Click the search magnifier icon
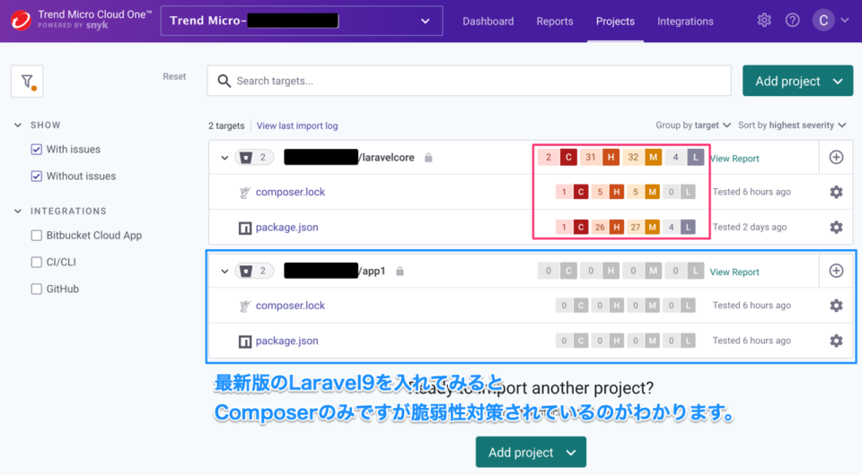 (x=224, y=82)
